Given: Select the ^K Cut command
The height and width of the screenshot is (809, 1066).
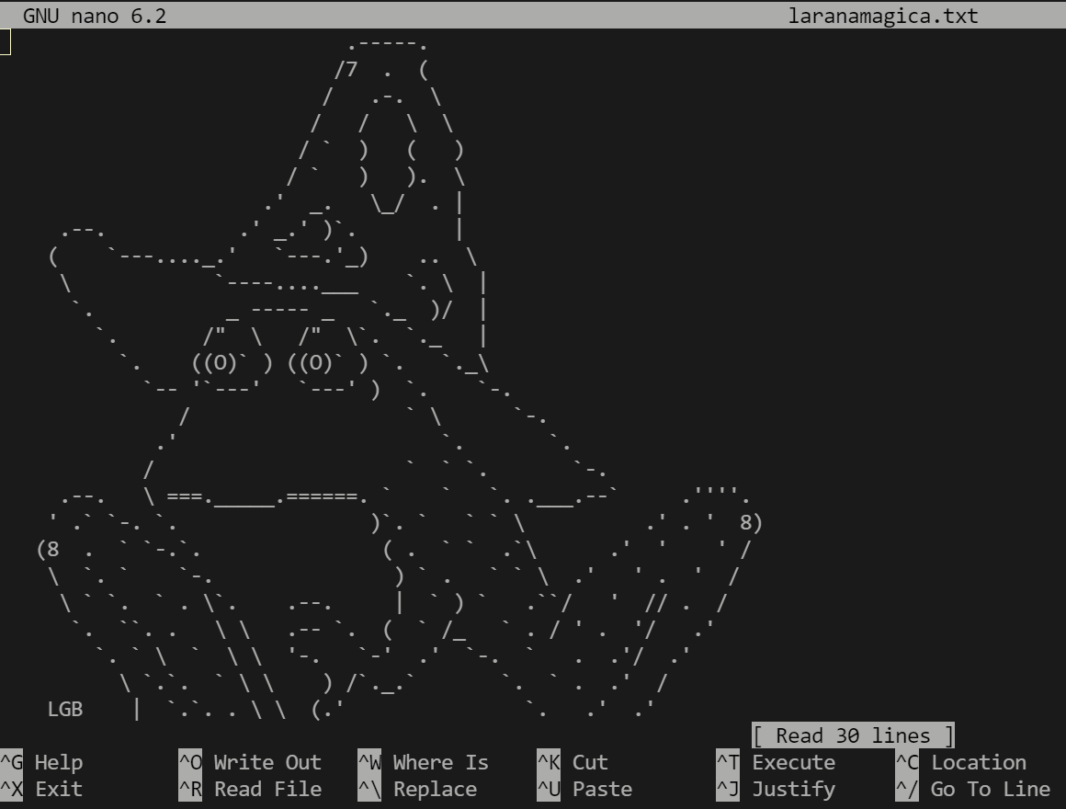Looking at the screenshot, I should (575, 762).
